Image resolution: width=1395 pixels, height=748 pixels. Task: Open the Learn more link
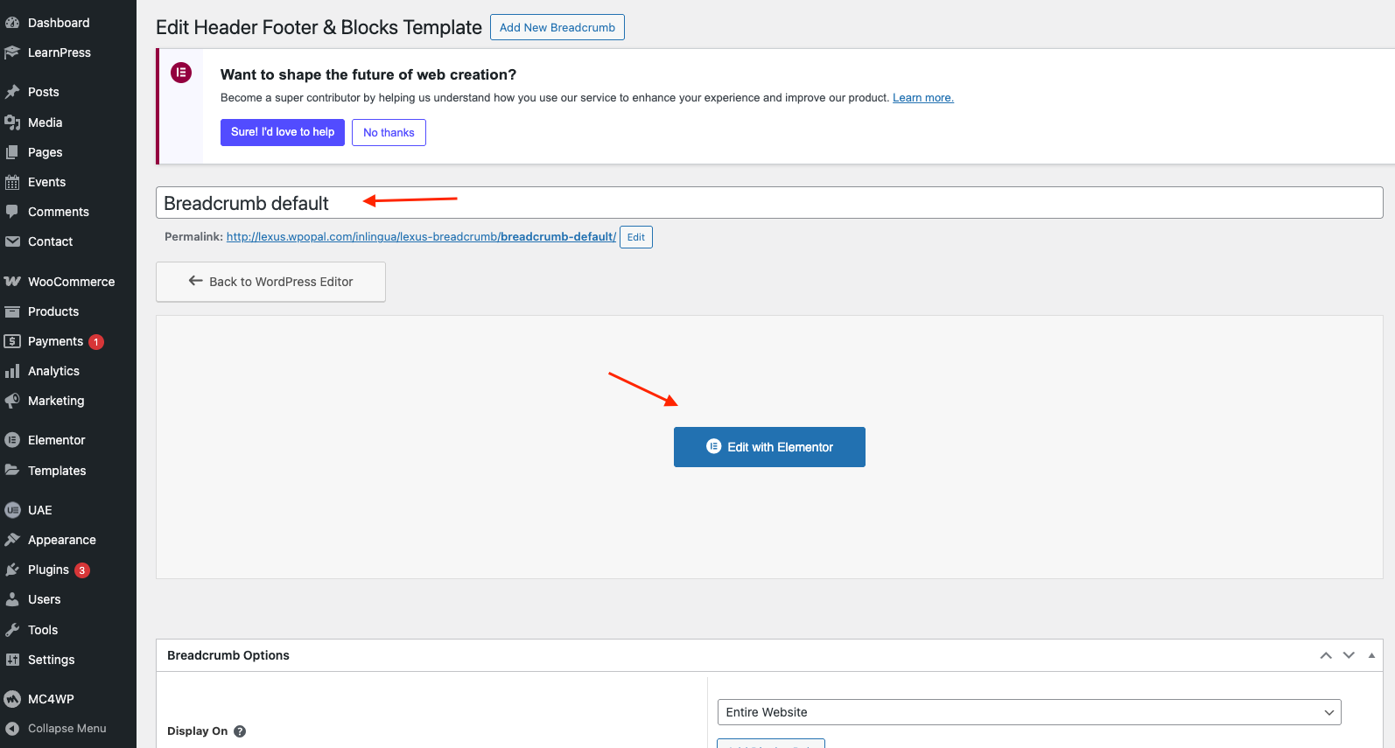click(922, 98)
